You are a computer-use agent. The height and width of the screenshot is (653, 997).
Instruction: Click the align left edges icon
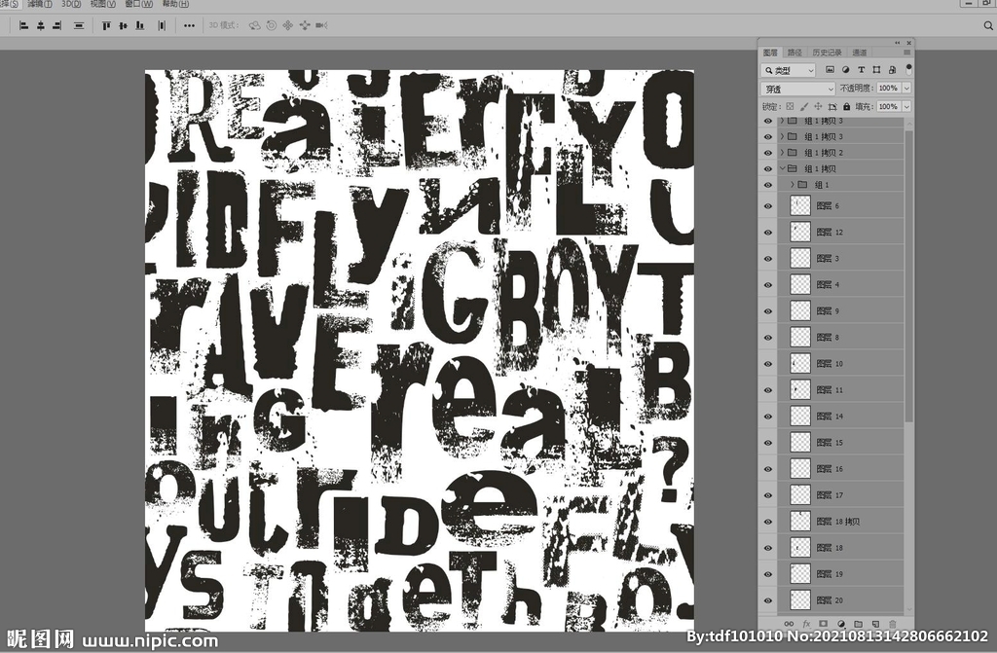pyautogui.click(x=24, y=25)
